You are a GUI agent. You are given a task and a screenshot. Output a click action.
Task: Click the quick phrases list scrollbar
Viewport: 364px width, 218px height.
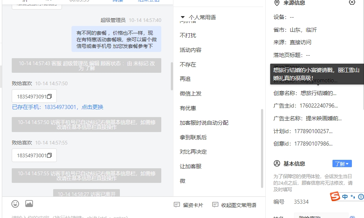(x=262, y=148)
